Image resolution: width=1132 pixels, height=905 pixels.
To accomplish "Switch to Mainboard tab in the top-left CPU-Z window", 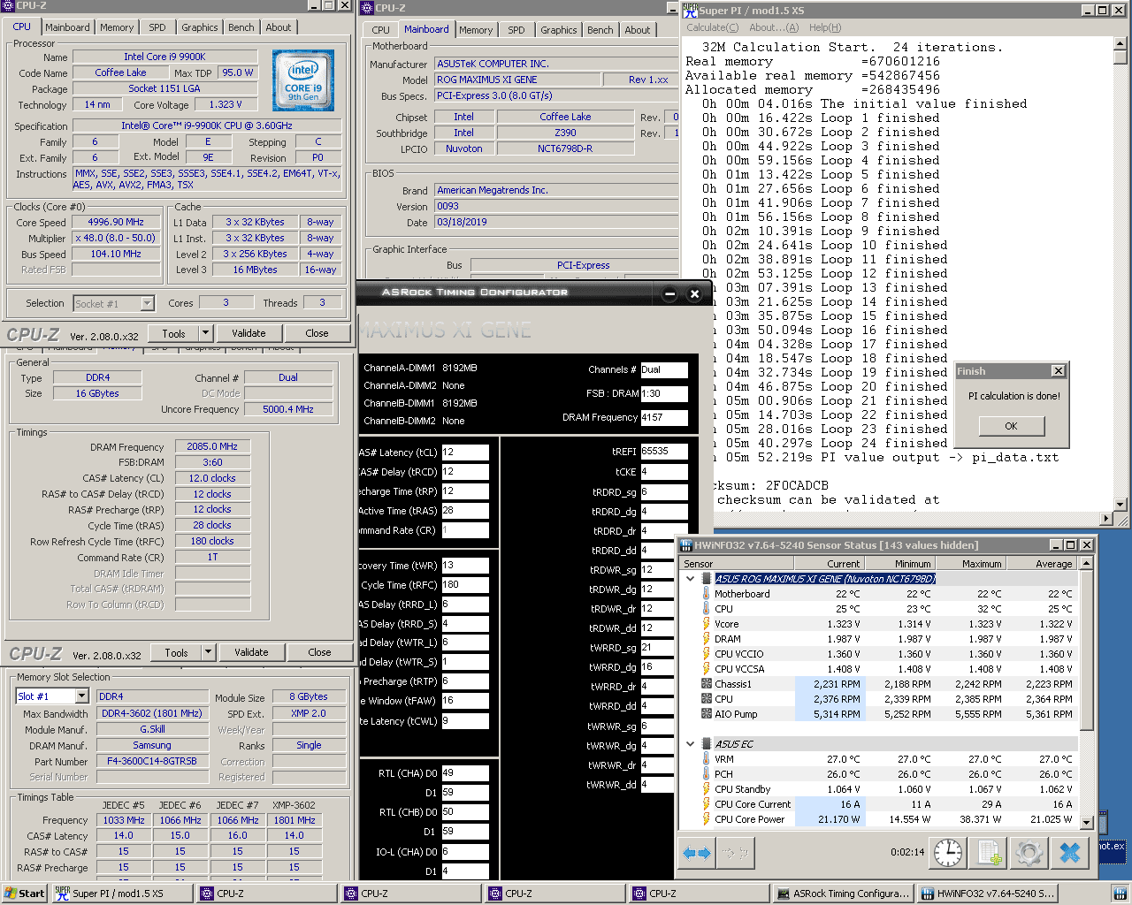I will [x=67, y=27].
